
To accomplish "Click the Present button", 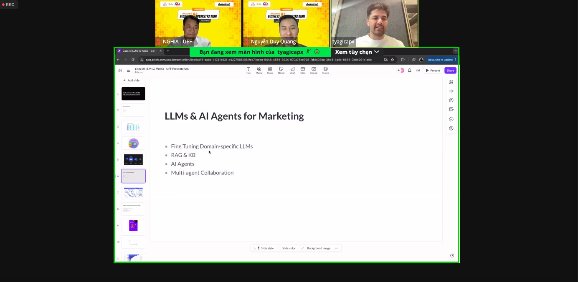I will (433, 70).
